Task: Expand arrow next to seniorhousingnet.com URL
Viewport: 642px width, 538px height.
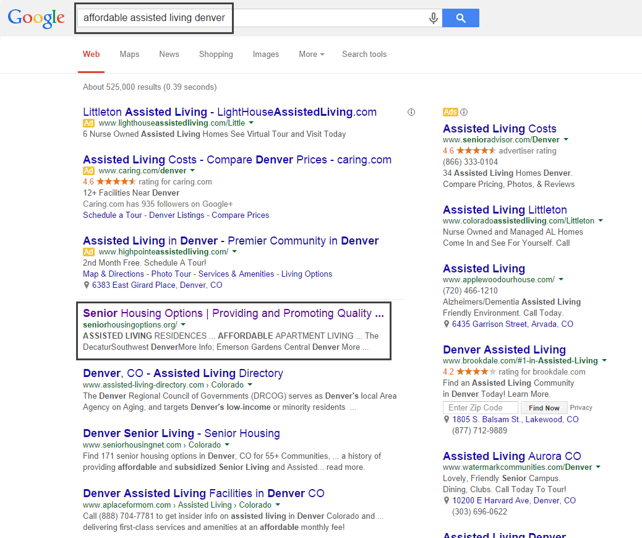Action: pyautogui.click(x=227, y=445)
